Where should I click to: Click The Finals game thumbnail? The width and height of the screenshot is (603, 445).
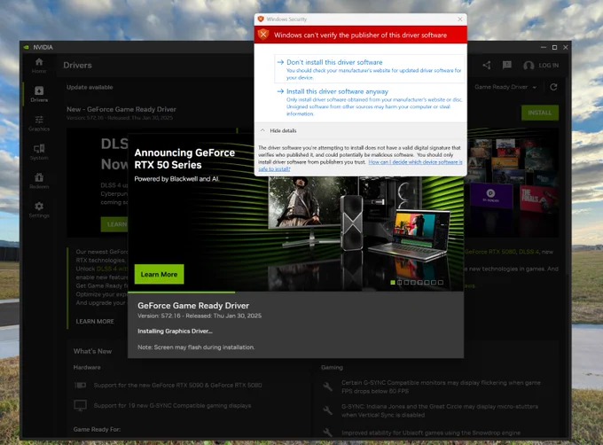(x=538, y=198)
